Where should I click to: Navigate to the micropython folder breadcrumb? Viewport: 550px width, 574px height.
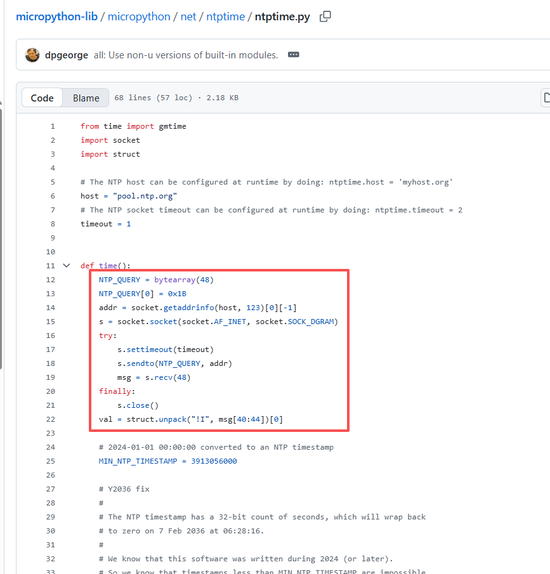[139, 16]
